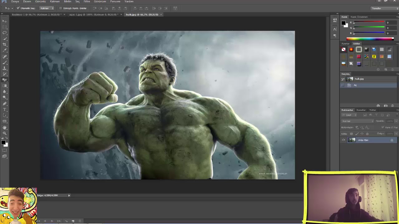
Task: Toggle pixel layer filter icon
Action: tap(365, 115)
